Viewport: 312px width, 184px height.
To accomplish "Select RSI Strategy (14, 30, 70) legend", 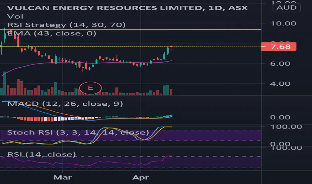I will pyautogui.click(x=67, y=25).
